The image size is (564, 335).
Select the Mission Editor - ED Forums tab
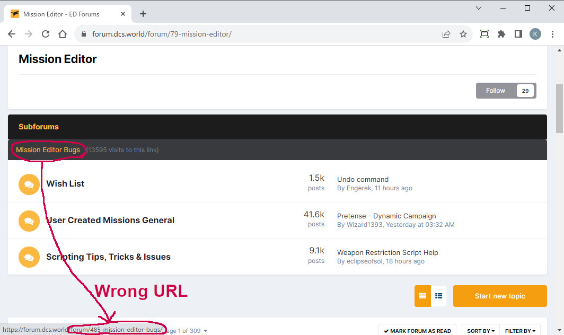68,14
